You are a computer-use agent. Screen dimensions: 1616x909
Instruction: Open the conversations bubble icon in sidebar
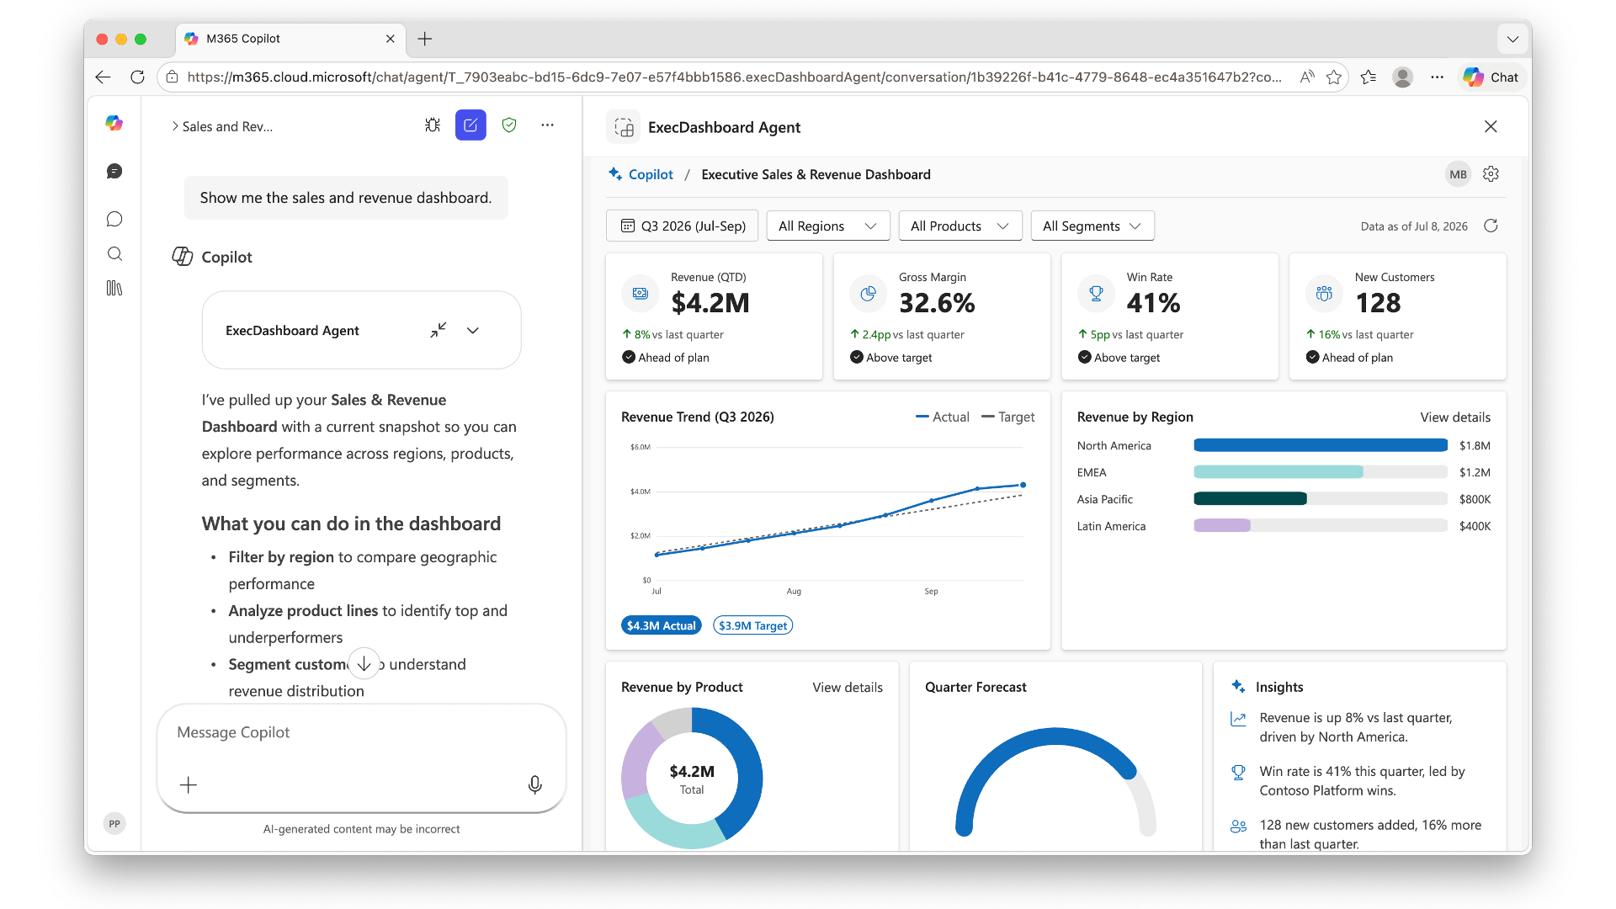coord(114,219)
